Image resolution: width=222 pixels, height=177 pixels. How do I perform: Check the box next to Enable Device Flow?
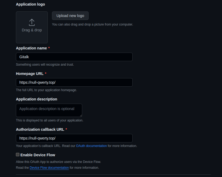click(18, 154)
